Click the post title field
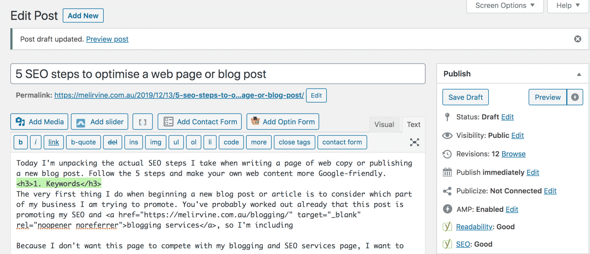590x254 pixels. (x=218, y=74)
